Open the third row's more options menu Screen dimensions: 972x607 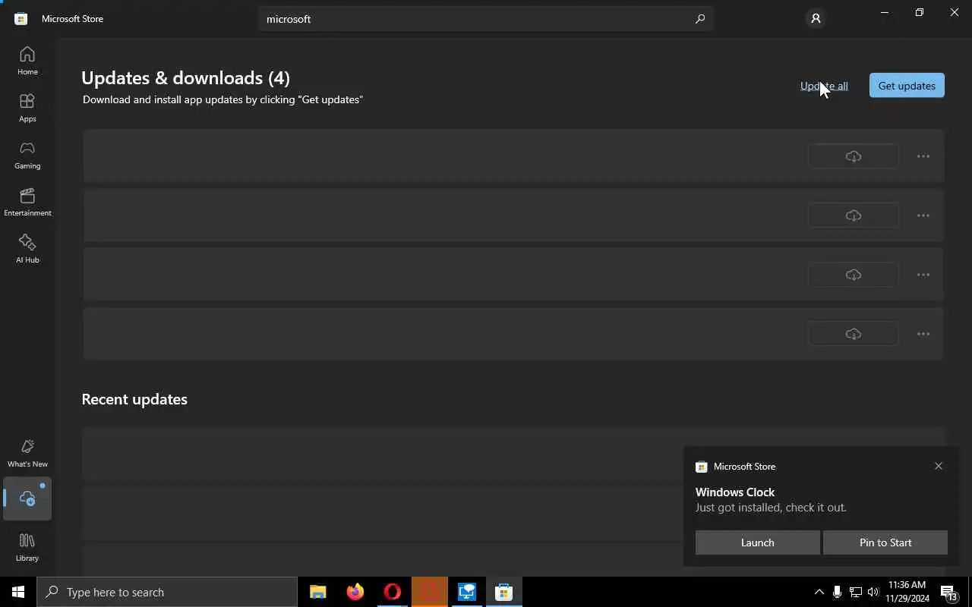[923, 275]
